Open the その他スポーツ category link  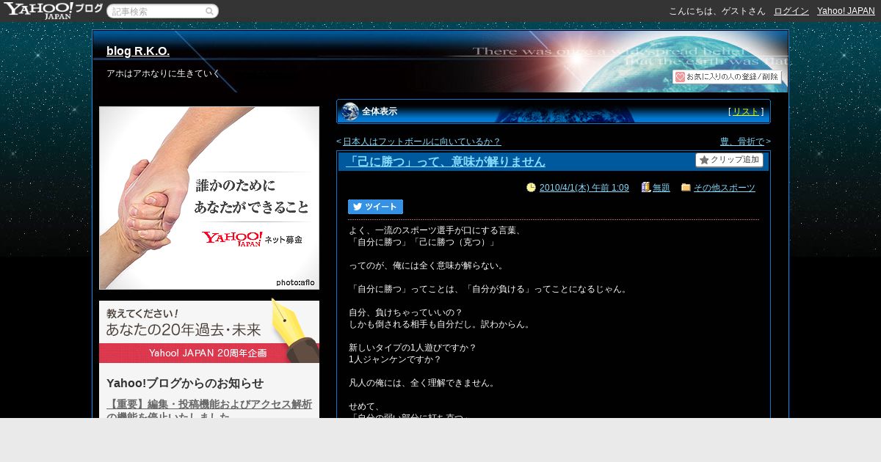(725, 188)
